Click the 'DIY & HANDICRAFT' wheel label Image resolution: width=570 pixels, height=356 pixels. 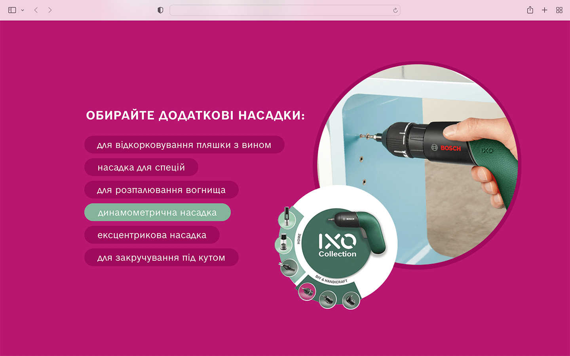[x=331, y=280]
